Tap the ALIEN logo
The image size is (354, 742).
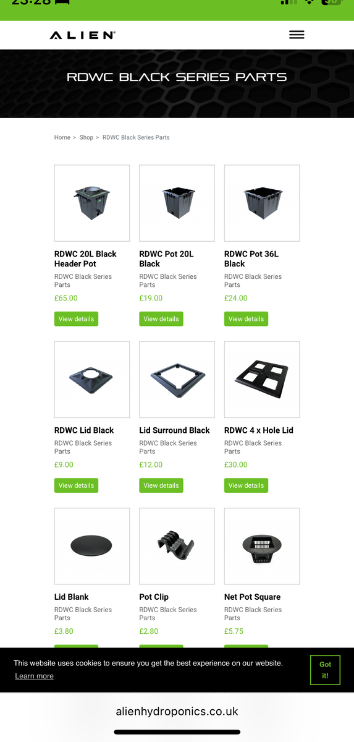pyautogui.click(x=82, y=35)
